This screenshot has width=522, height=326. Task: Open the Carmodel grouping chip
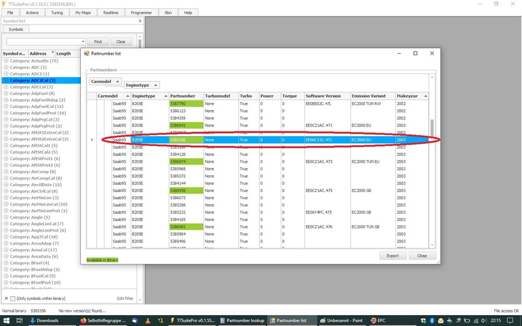(105, 81)
